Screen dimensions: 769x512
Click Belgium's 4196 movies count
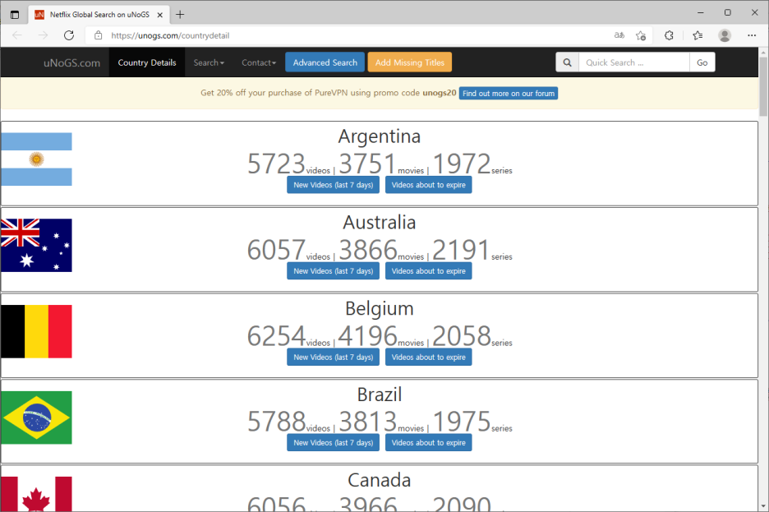pyautogui.click(x=368, y=336)
